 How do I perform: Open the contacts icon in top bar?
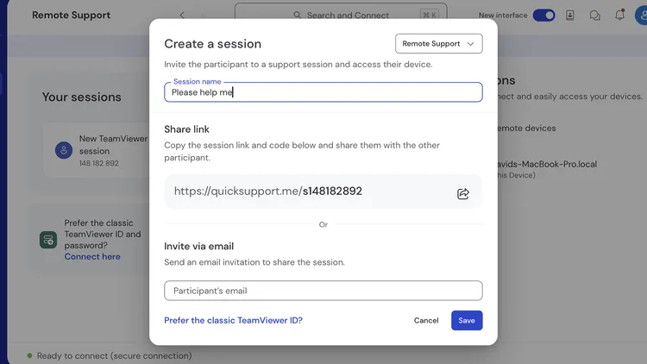pyautogui.click(x=570, y=16)
